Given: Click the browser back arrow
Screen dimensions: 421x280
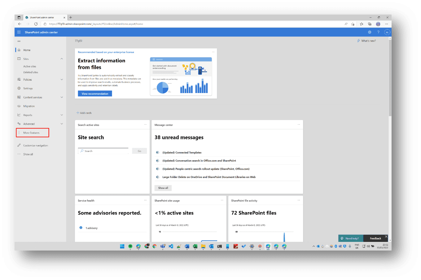Looking at the screenshot, I should [x=20, y=24].
